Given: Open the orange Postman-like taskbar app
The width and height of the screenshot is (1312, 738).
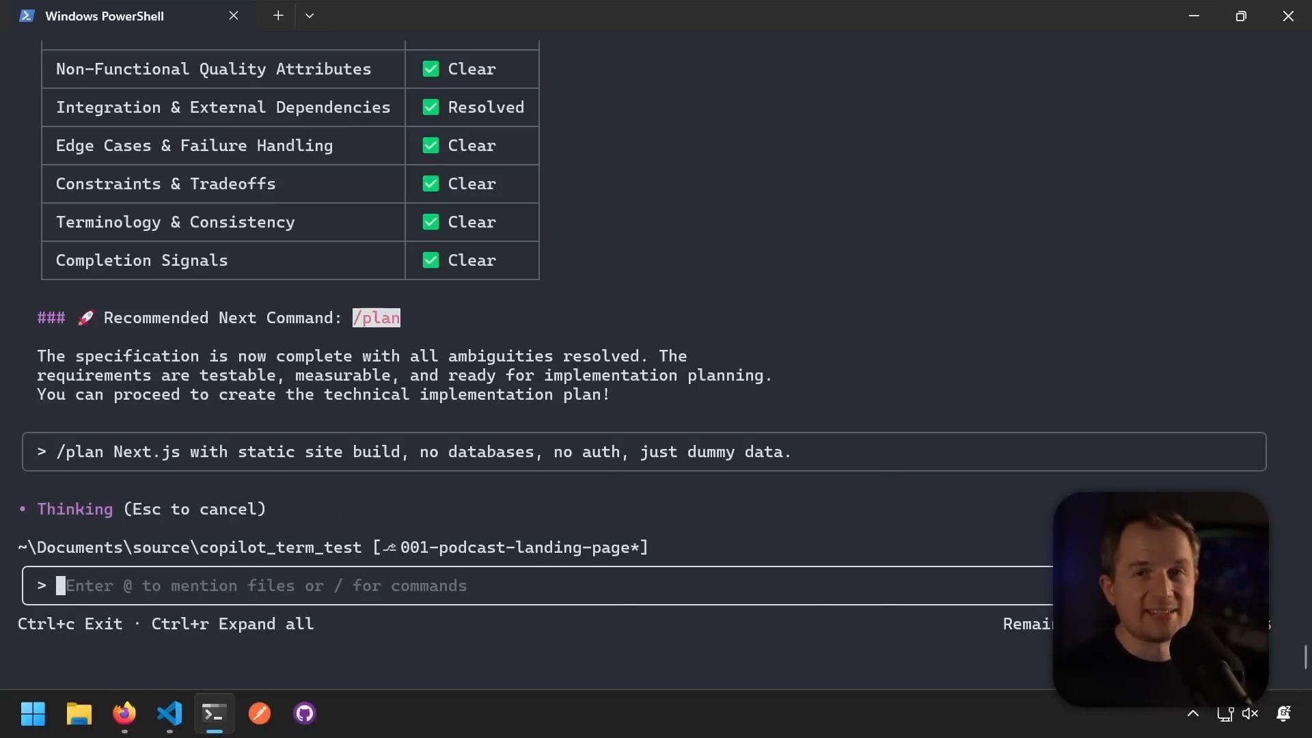Looking at the screenshot, I should coord(260,713).
